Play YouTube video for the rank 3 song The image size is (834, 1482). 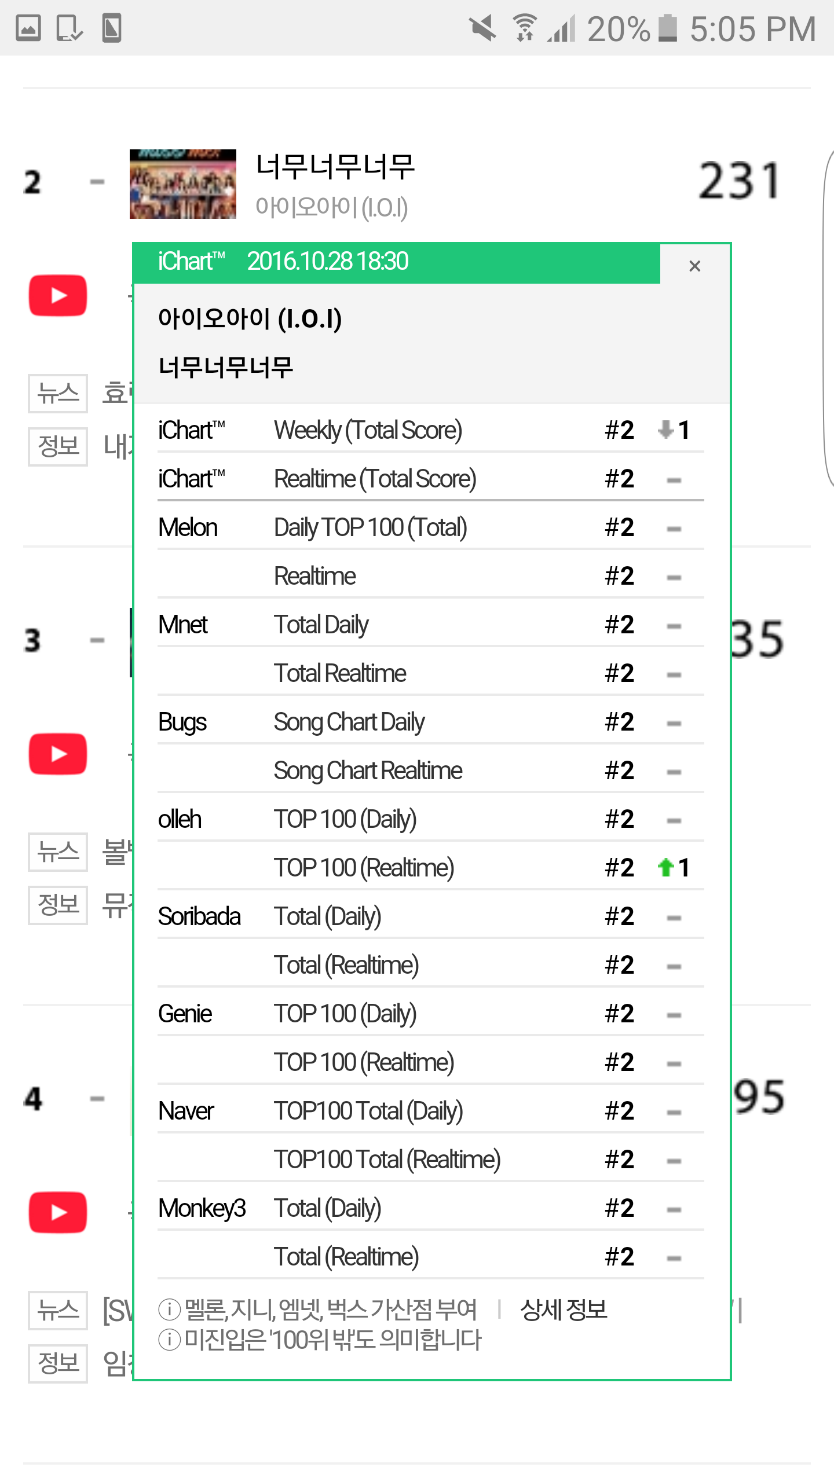click(x=58, y=754)
